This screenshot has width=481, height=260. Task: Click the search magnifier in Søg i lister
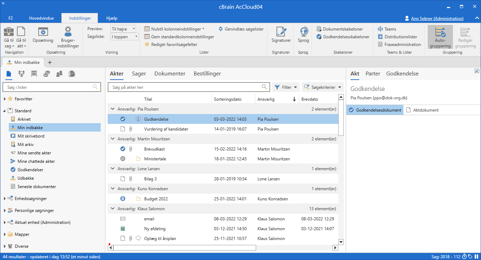pyautogui.click(x=95, y=87)
